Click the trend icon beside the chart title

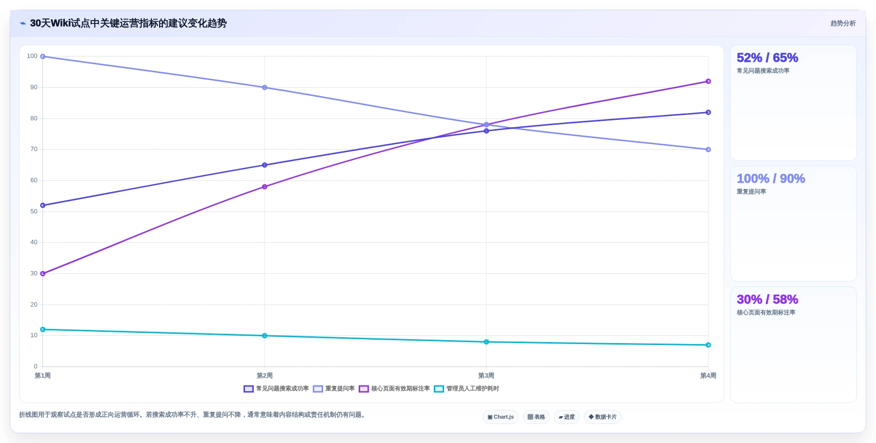(x=22, y=23)
